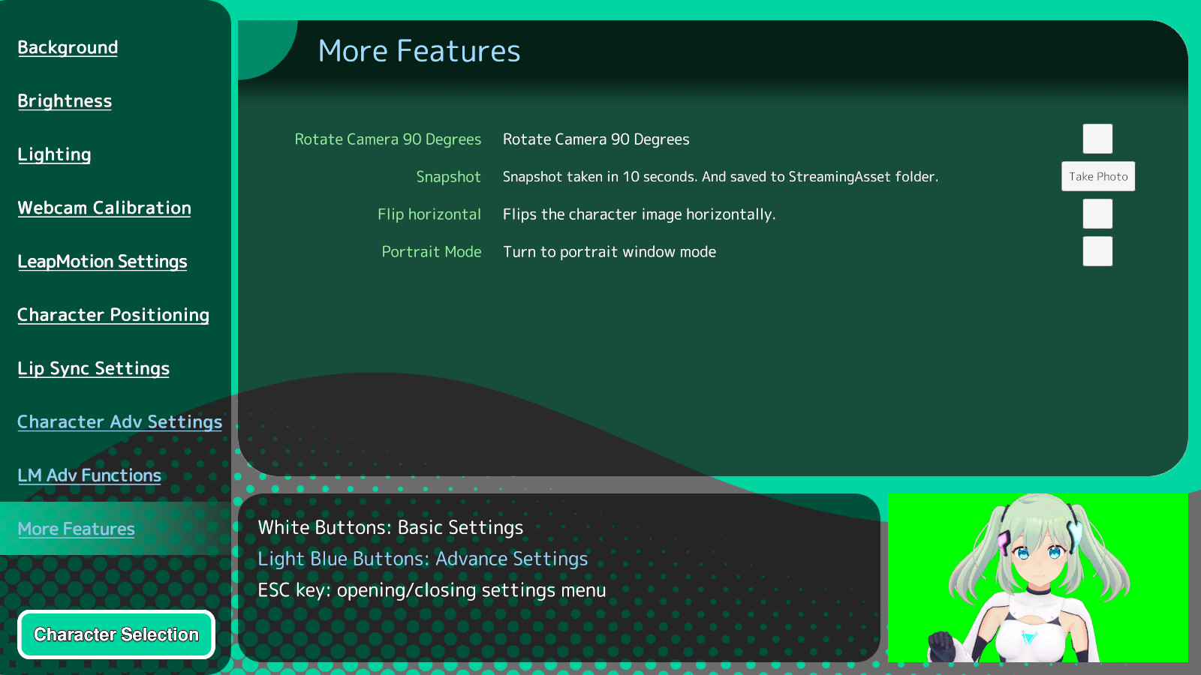Image resolution: width=1201 pixels, height=675 pixels.
Task: Click 'Turn to portrait window mode' text
Action: coord(610,252)
